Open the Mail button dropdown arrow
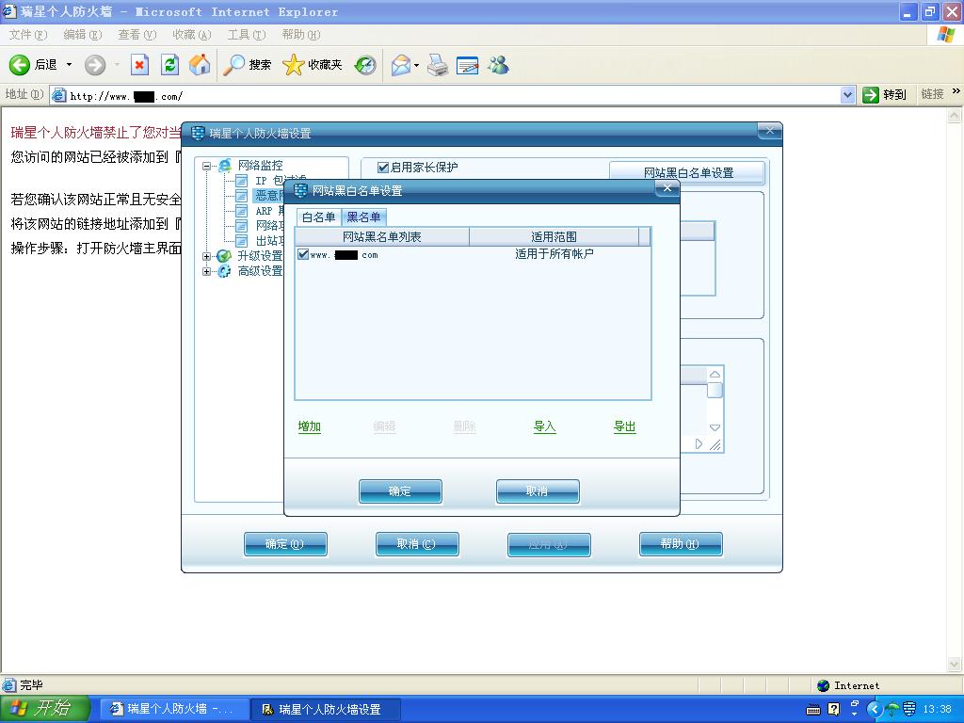 [x=417, y=65]
